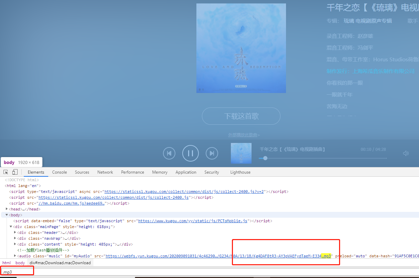Select the inspect element picker icon
The width and height of the screenshot is (419, 278).
tap(6, 172)
